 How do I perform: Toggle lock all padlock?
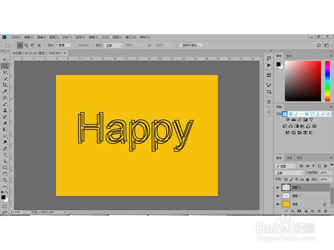click(x=308, y=180)
